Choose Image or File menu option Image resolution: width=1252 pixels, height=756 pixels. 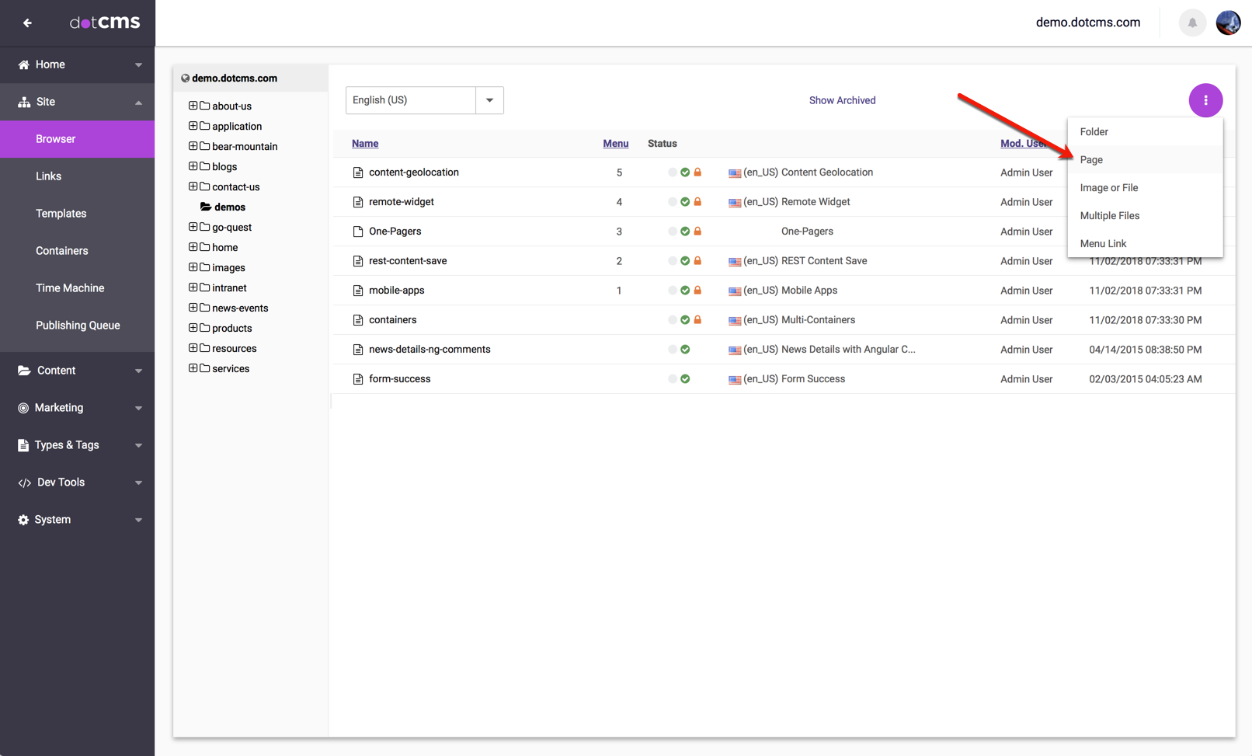tap(1108, 188)
